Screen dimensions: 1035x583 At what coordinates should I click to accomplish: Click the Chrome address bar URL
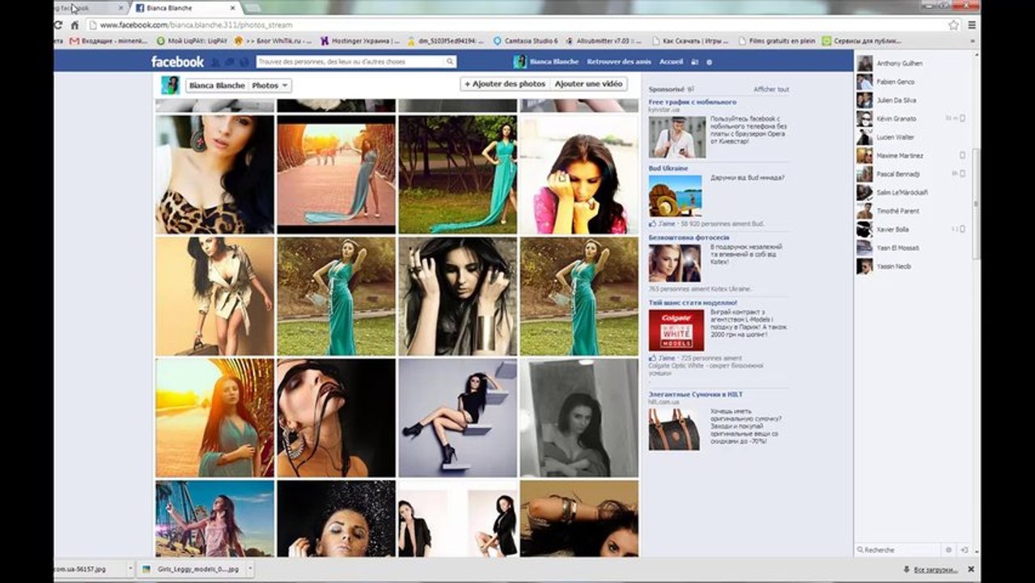pyautogui.click(x=196, y=25)
